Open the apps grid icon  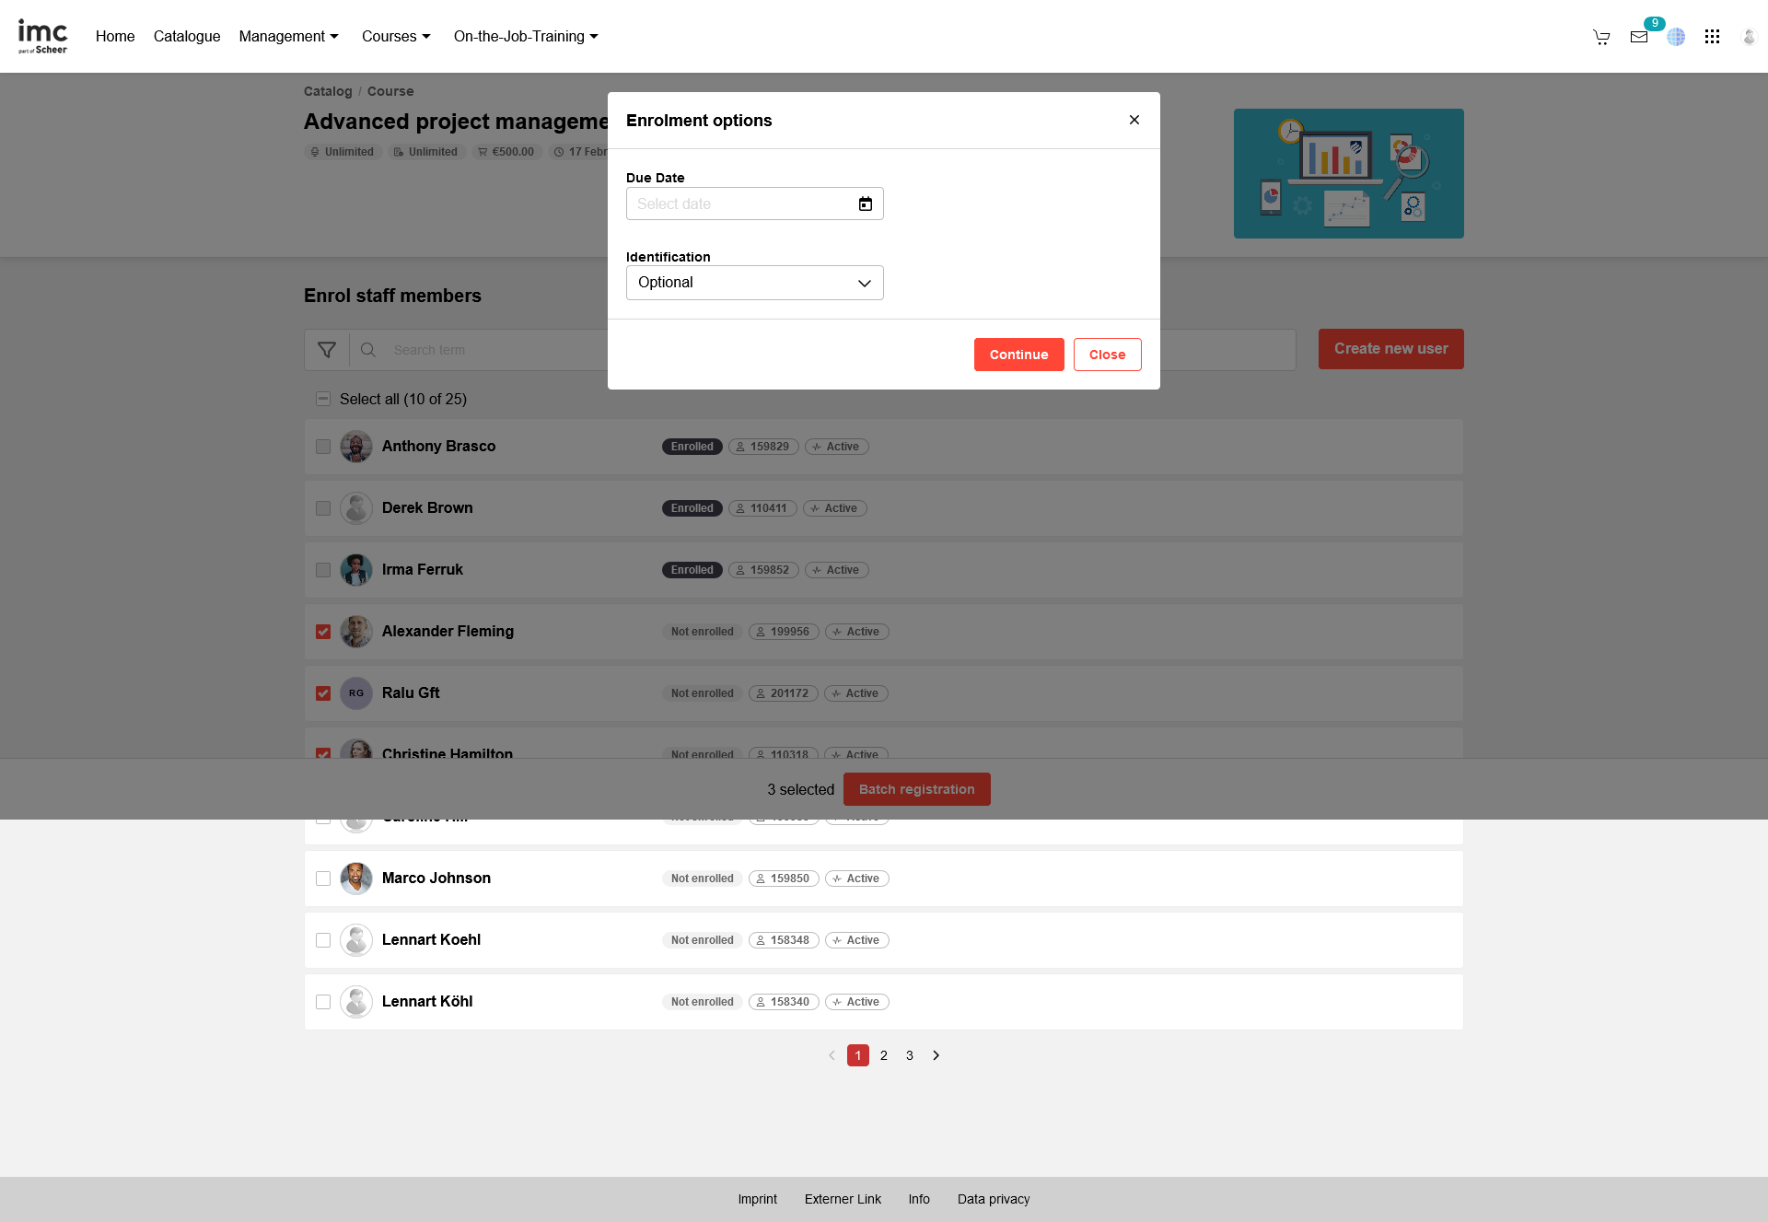(x=1713, y=37)
